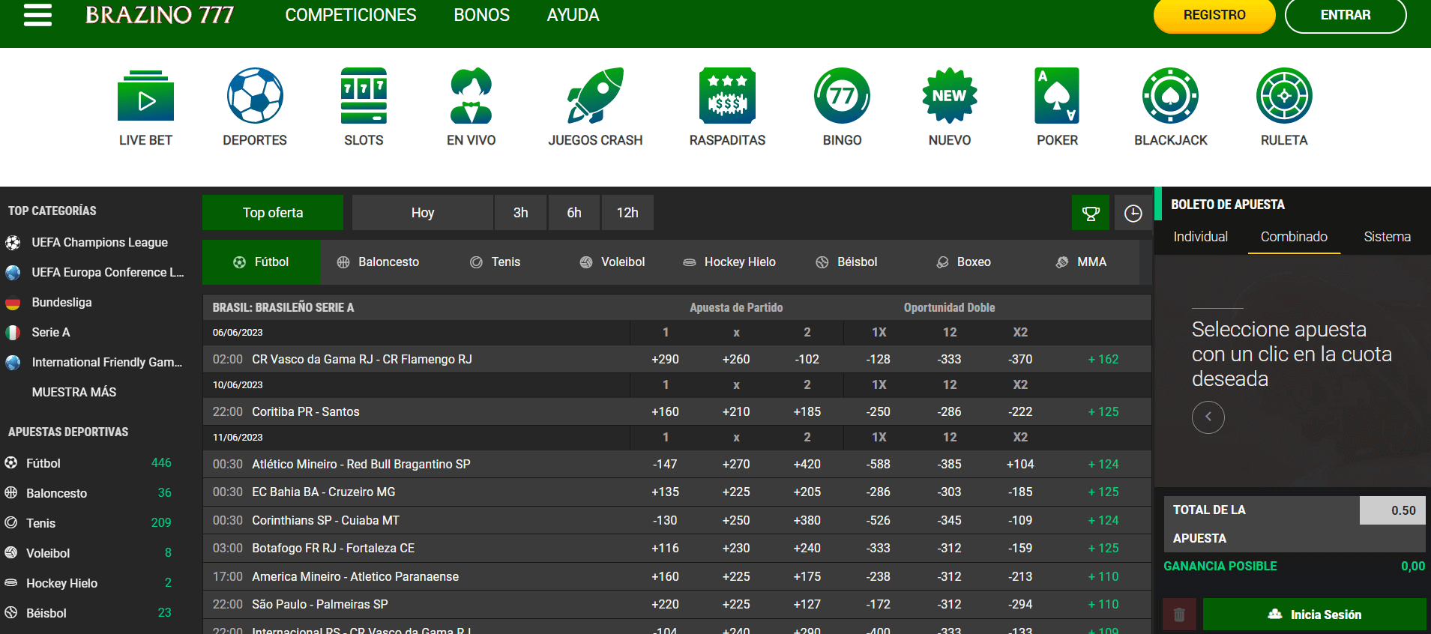Click the BRAZINO 777 logo

tap(160, 15)
